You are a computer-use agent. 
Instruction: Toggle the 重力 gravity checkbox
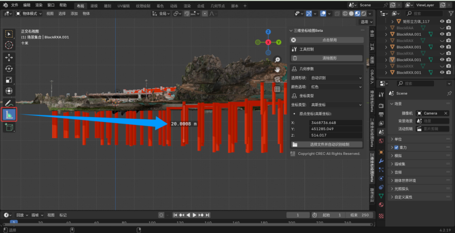pos(396,147)
